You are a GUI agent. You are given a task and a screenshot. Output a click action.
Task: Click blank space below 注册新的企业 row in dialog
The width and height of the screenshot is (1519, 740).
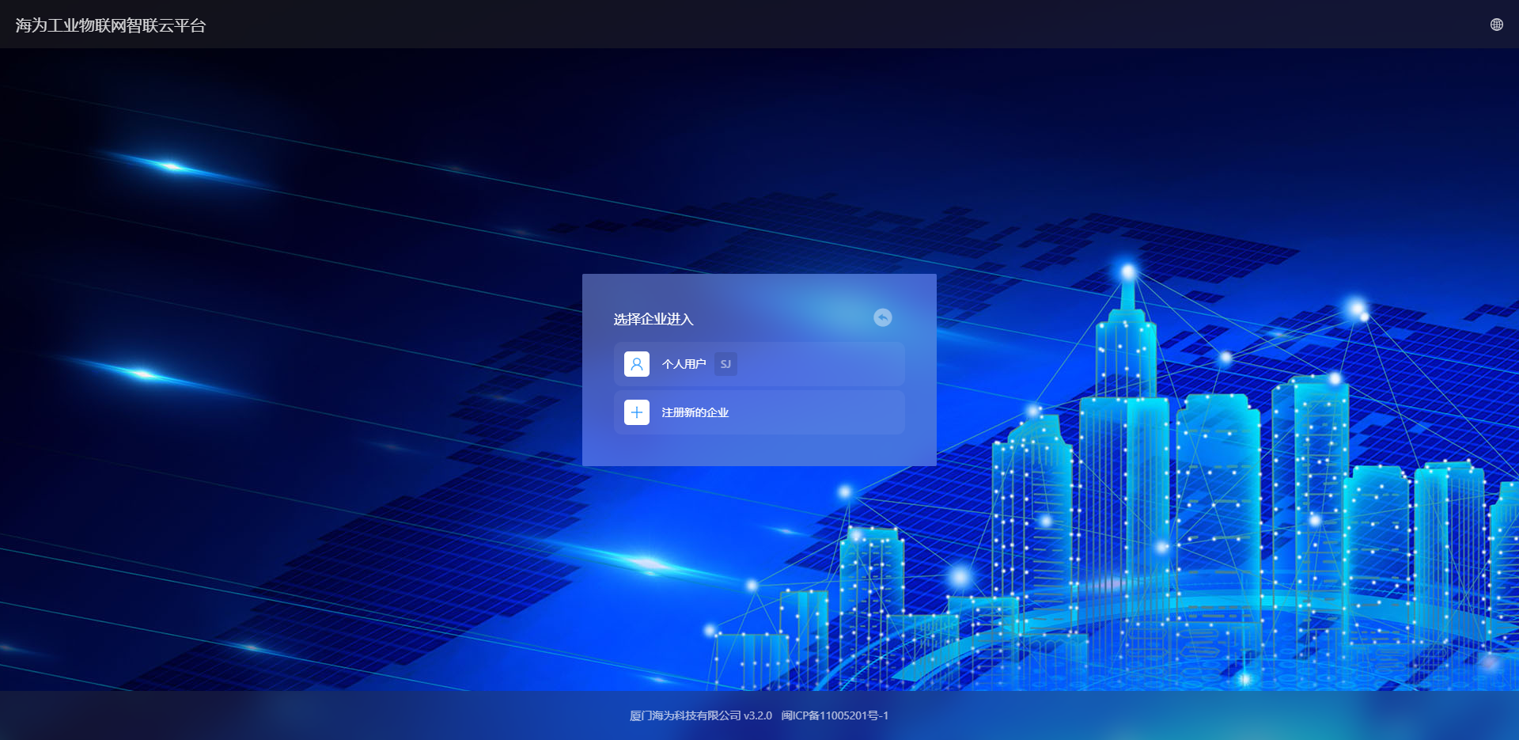click(759, 450)
